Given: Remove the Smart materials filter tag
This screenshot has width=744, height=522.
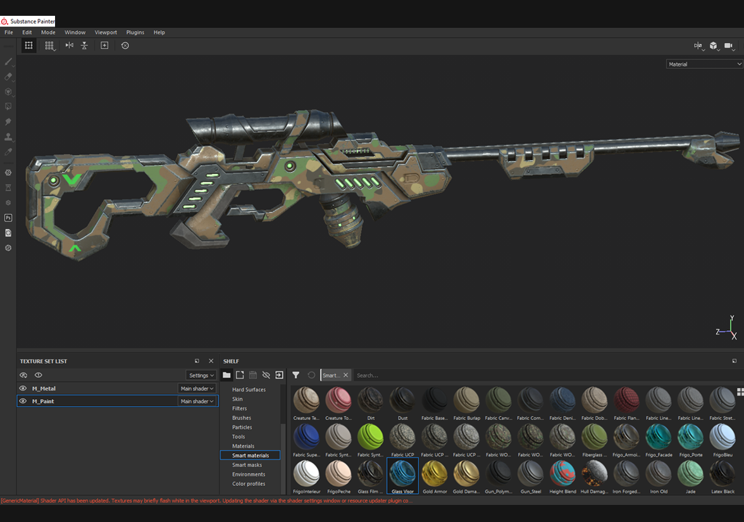Looking at the screenshot, I should point(345,375).
